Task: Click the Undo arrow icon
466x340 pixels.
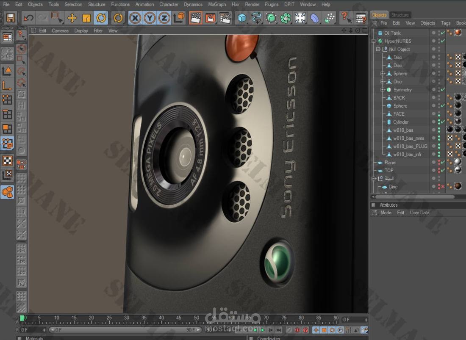Action: click(x=28, y=18)
